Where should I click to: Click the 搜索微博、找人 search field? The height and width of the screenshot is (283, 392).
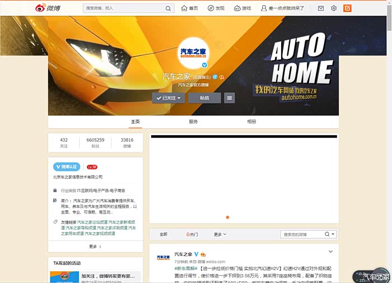tap(124, 8)
